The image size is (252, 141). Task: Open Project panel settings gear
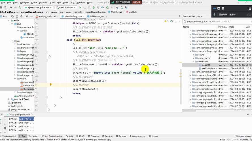coord(27,16)
